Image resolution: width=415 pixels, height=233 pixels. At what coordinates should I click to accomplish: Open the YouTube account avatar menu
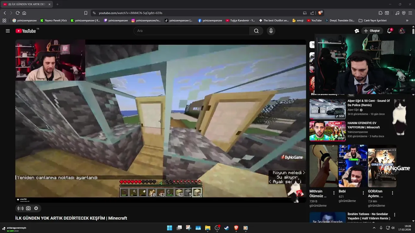(x=402, y=31)
